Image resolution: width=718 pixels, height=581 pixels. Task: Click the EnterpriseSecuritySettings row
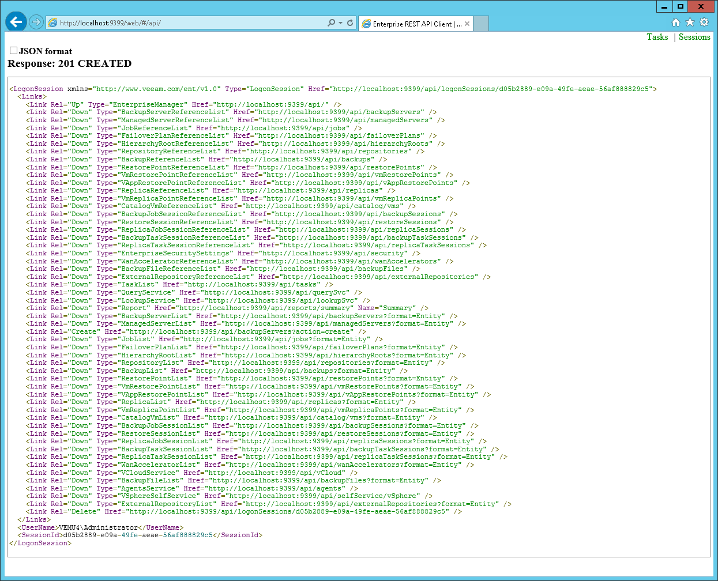pos(223,253)
